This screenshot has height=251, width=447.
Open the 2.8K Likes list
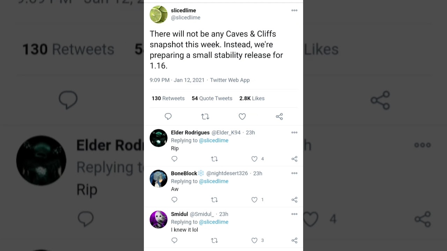(x=252, y=98)
